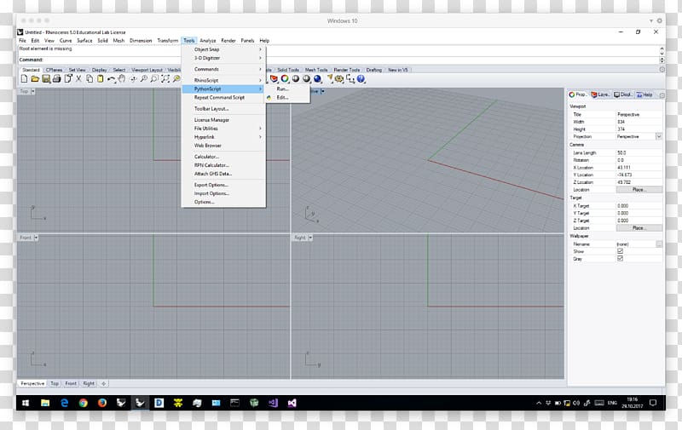
Task: Click the Undo arrow icon
Action: coord(112,79)
